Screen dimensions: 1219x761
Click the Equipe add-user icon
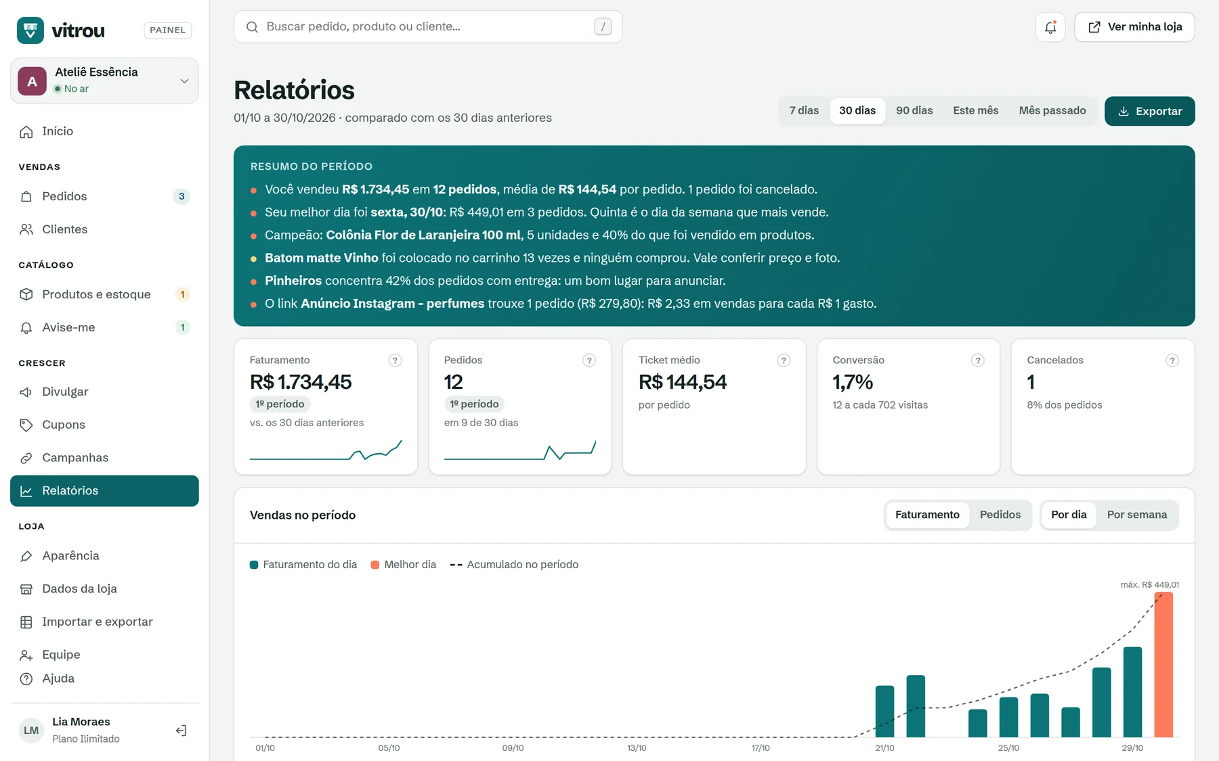click(x=26, y=655)
